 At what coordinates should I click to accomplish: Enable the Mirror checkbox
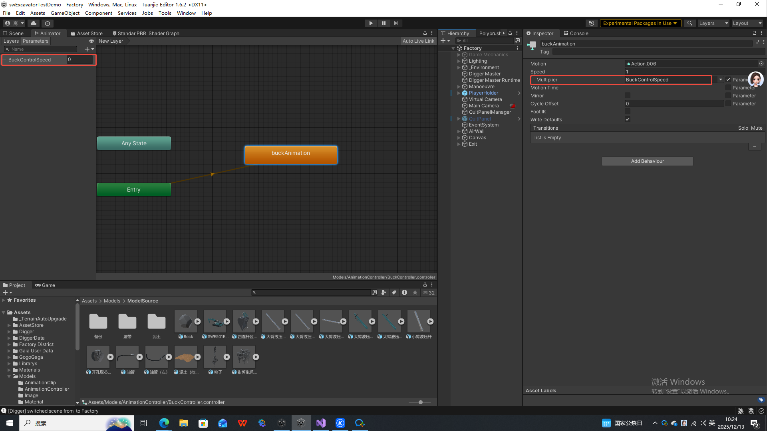pos(628,95)
